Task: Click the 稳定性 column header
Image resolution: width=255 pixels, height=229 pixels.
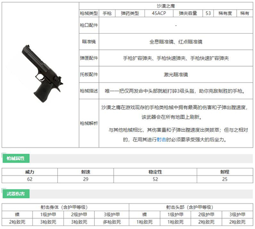Action: point(155,172)
